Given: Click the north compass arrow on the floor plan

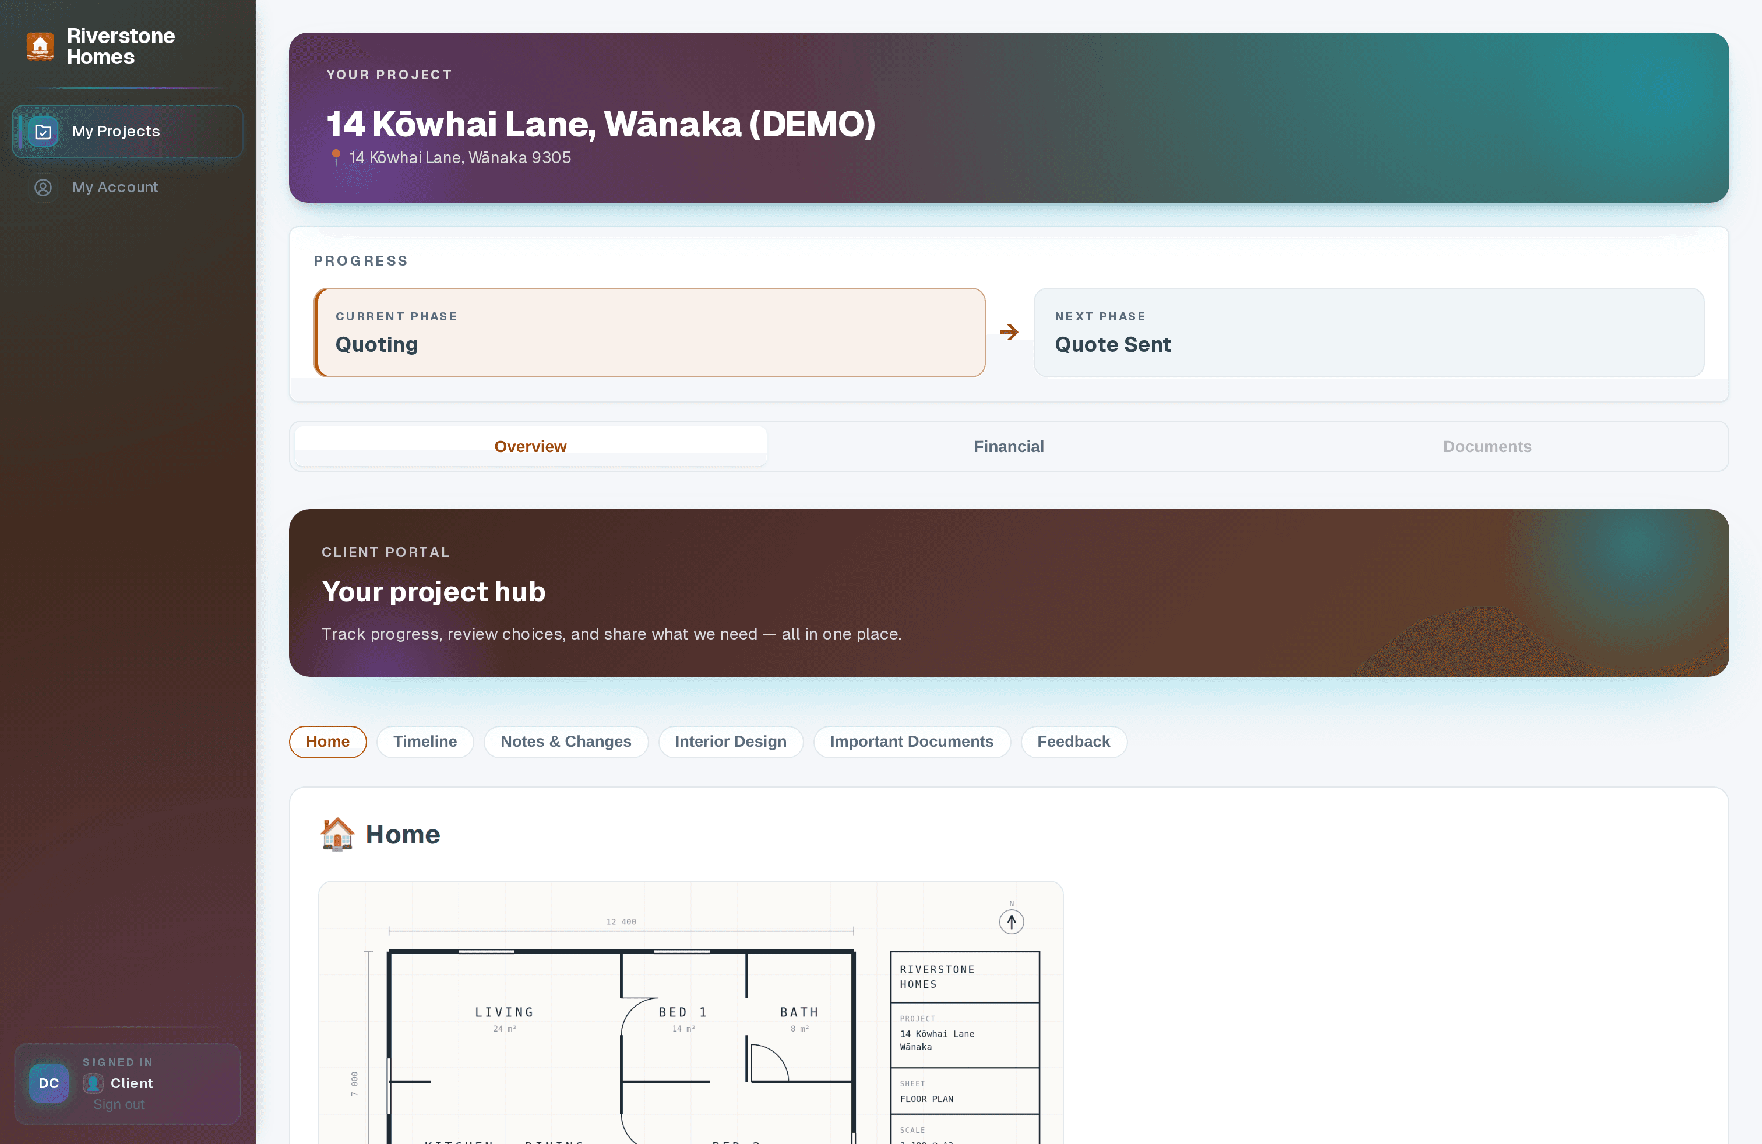Looking at the screenshot, I should coord(1012,921).
